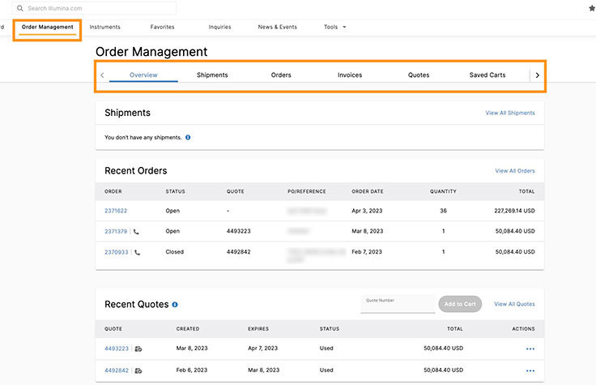The height and width of the screenshot is (385, 596).
Task: Open actions menu for quote 4492842
Action: [x=530, y=370]
